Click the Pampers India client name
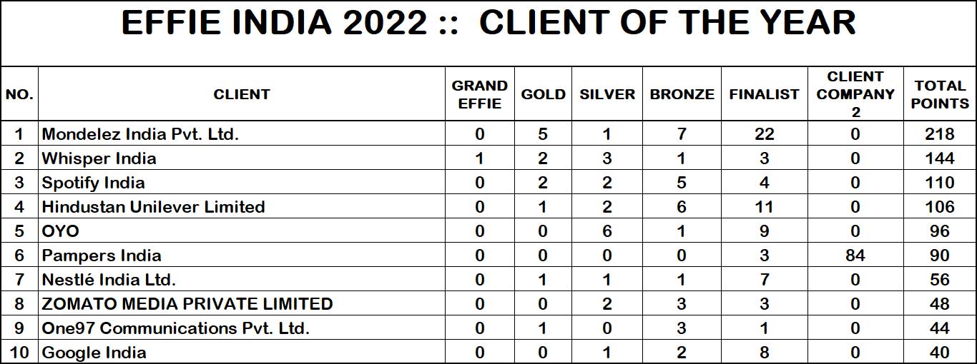 tap(102, 256)
